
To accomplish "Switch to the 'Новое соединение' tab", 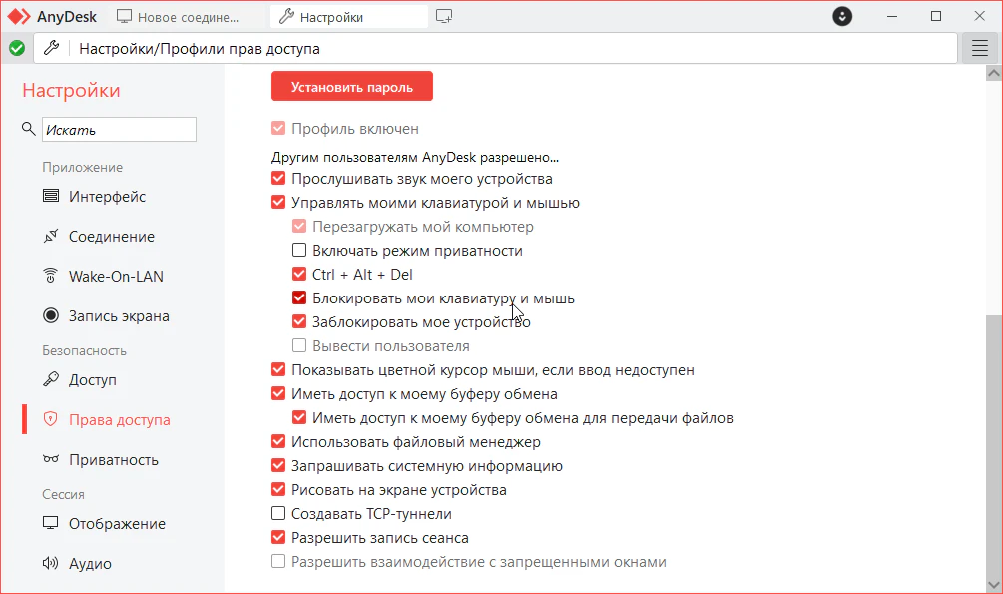I will (188, 17).
